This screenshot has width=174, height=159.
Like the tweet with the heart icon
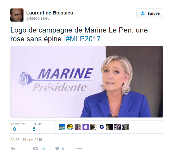pyautogui.click(x=57, y=149)
